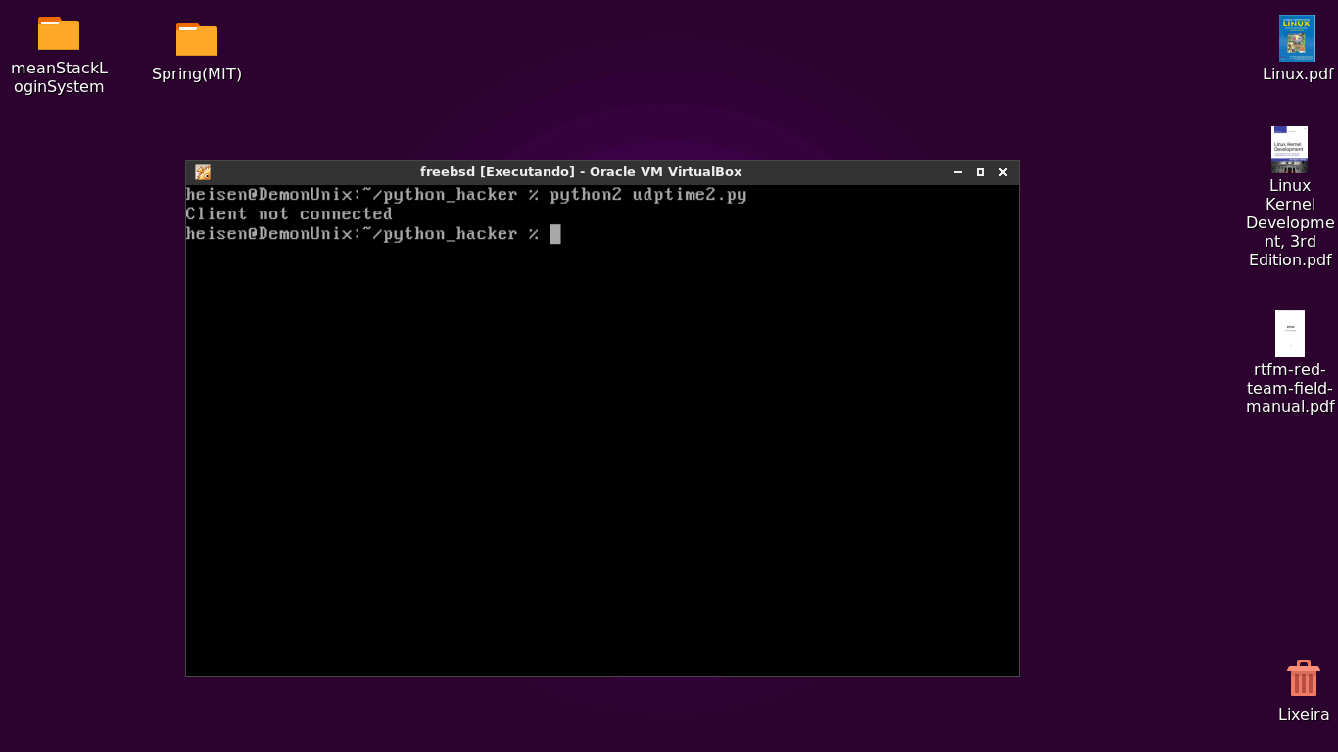Click the Linux.pdf book cover thumbnail
The width and height of the screenshot is (1338, 752).
(1297, 38)
